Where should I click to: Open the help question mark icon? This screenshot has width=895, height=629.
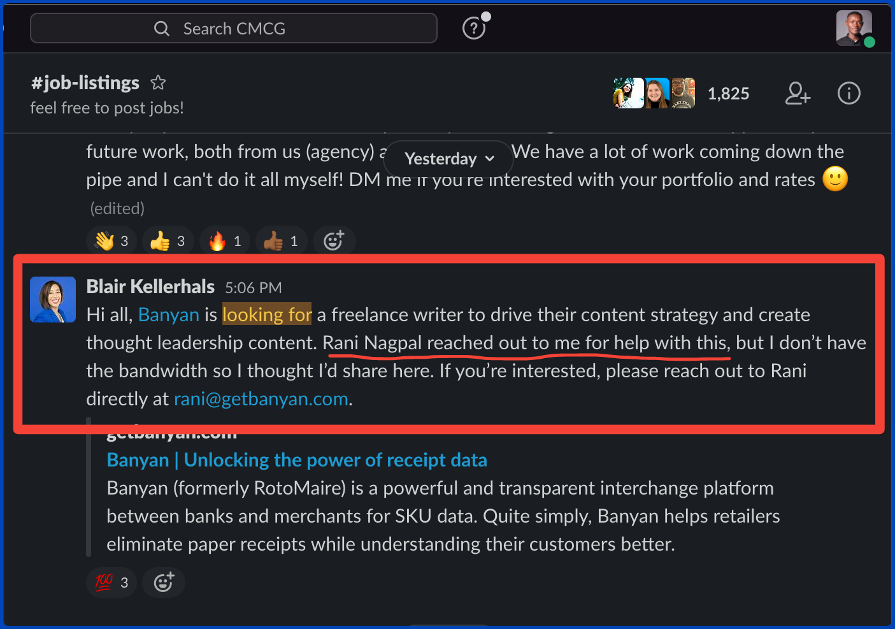[x=474, y=28]
